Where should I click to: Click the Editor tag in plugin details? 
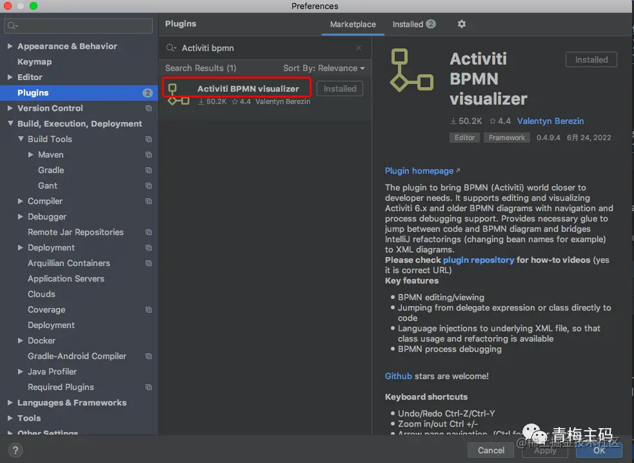point(464,138)
